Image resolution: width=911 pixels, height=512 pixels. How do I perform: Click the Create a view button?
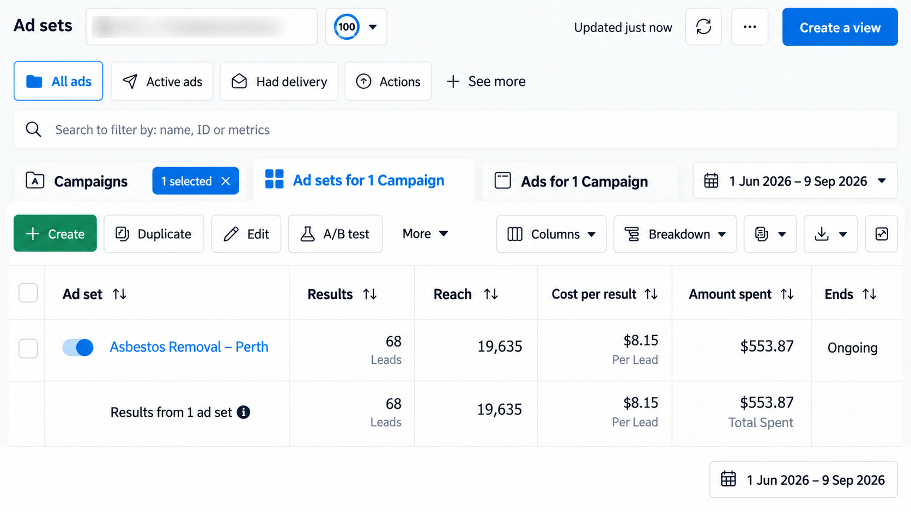pos(840,27)
